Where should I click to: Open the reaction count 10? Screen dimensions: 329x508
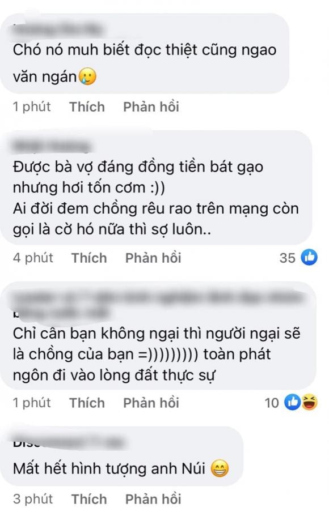(x=272, y=403)
